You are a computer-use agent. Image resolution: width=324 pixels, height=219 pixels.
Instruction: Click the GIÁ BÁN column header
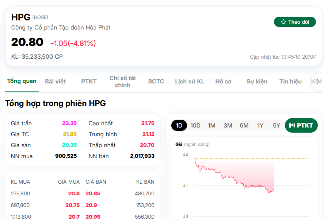(x=96, y=182)
